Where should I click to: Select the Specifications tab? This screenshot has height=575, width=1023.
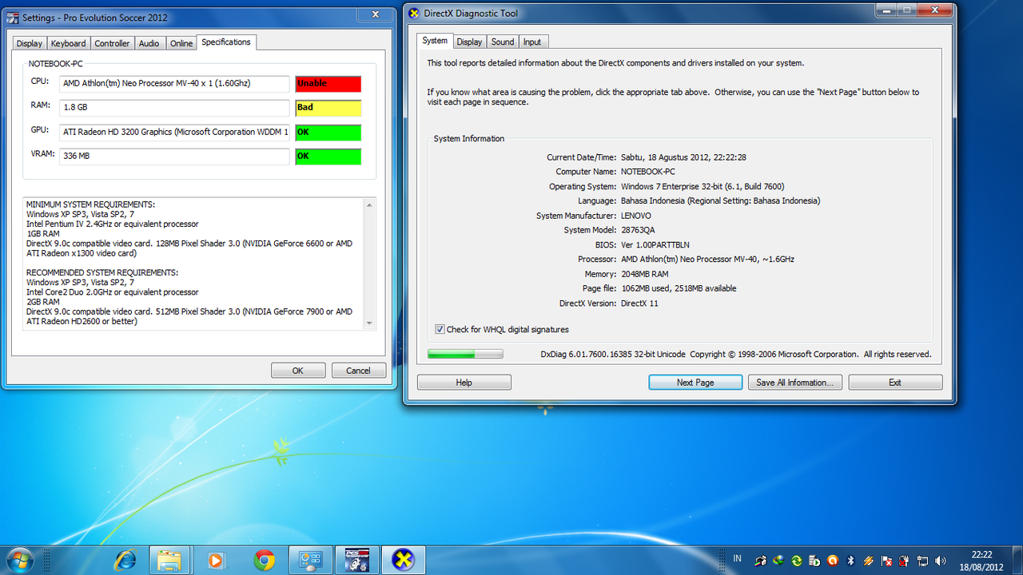[x=226, y=42]
